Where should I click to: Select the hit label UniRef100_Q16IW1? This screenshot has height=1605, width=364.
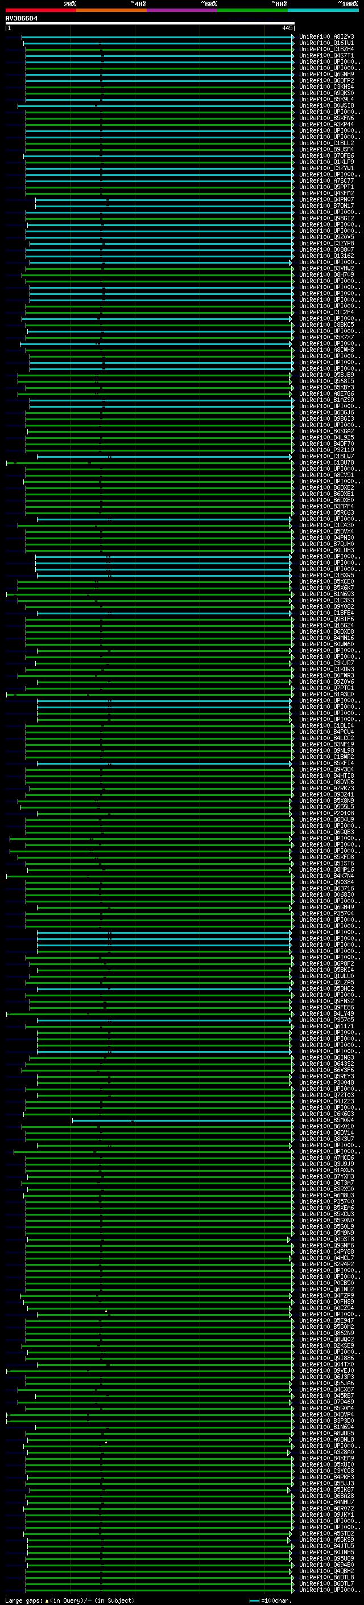(326, 43)
